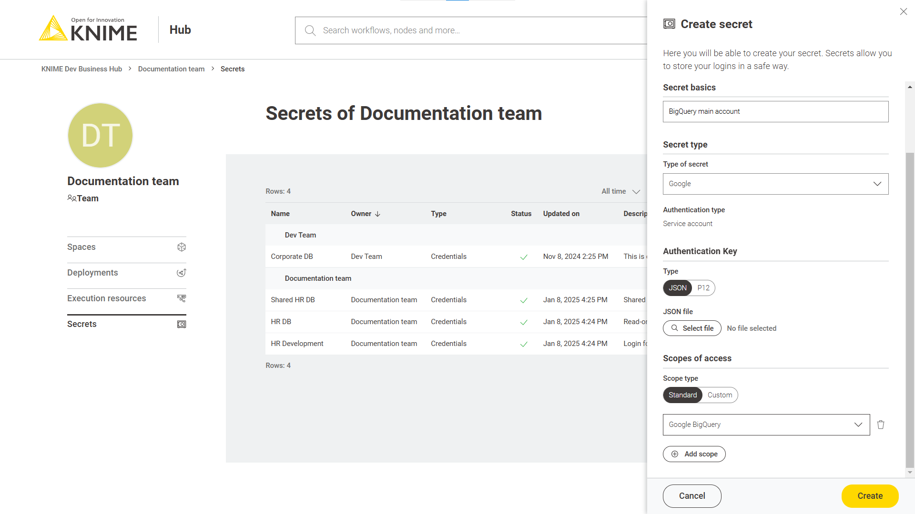This screenshot has width=915, height=514.
Task: Select Custom scope type option
Action: tap(720, 395)
